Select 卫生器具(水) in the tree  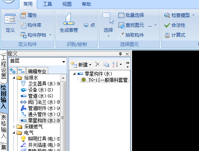(40, 84)
